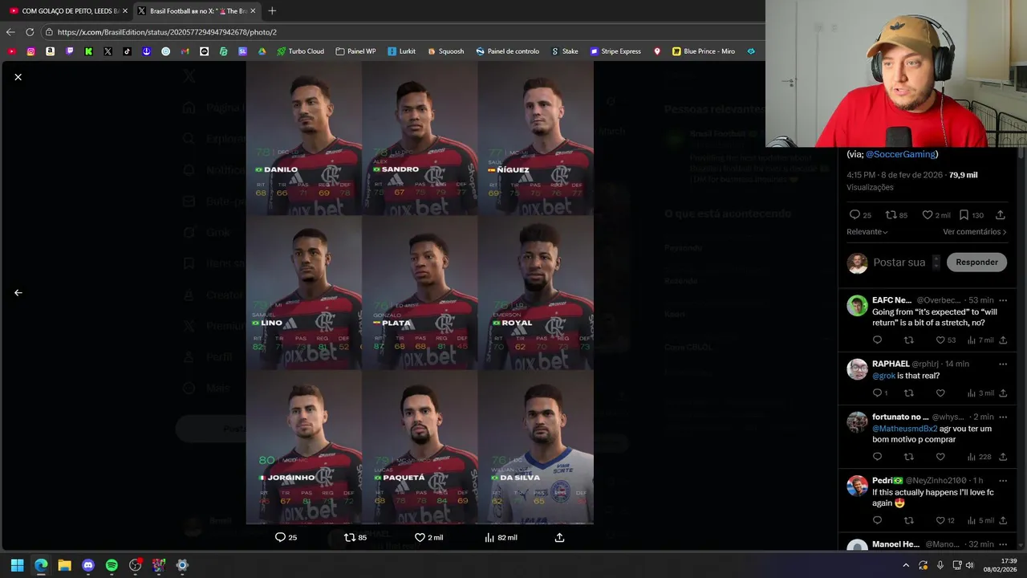This screenshot has width=1027, height=578.
Task: Like the EAFC Ne... comment (53)
Action: [x=947, y=340]
